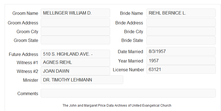Select the Year Married field

pyautogui.click(x=181, y=61)
